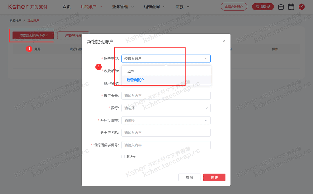Open the clipboard list icon in header

pos(281,7)
